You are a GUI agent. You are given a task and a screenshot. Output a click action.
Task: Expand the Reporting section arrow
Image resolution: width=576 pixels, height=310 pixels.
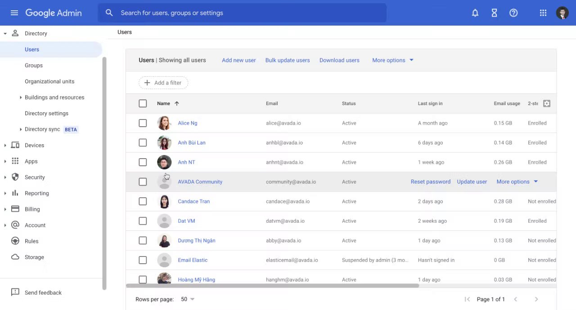(x=5, y=193)
